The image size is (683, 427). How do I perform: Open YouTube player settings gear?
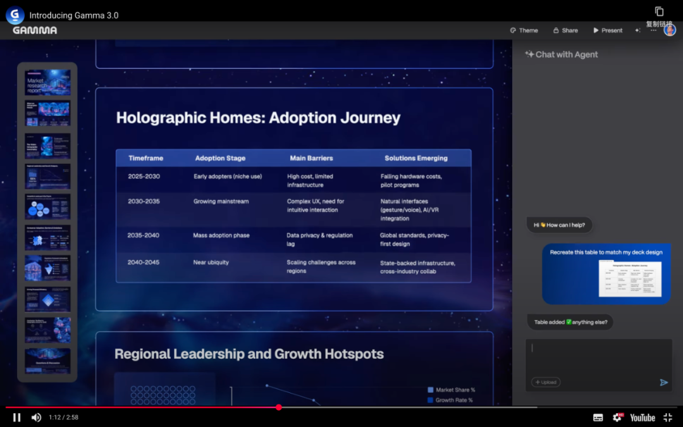click(x=617, y=418)
